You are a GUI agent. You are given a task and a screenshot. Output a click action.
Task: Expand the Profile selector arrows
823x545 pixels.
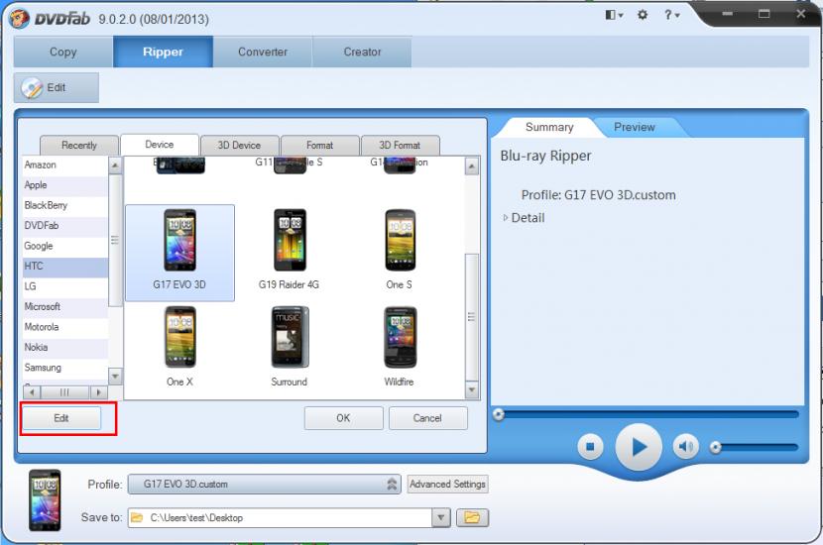tap(392, 485)
